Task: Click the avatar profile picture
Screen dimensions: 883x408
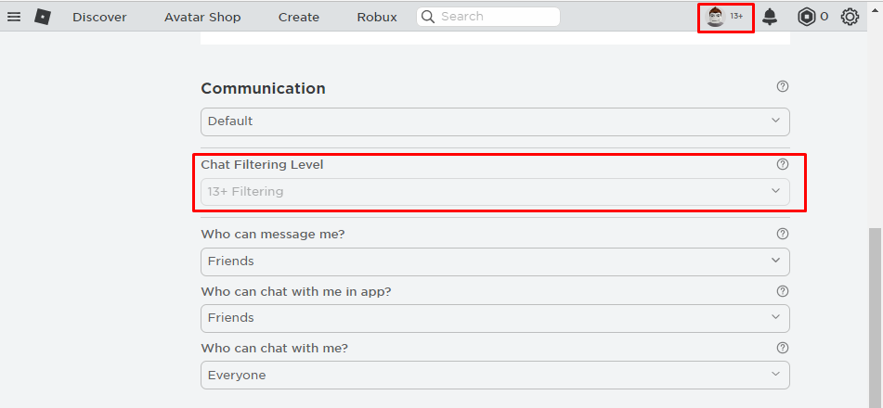Action: [715, 17]
